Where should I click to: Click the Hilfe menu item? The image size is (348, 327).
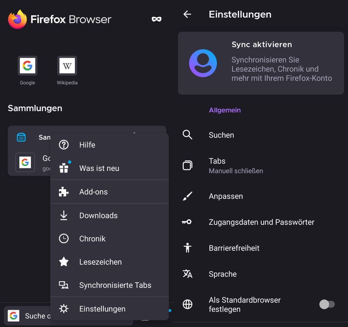pos(87,145)
